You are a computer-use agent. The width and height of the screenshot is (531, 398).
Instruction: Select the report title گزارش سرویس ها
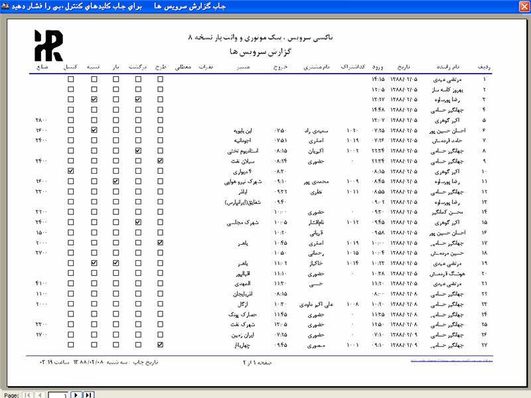(x=260, y=52)
